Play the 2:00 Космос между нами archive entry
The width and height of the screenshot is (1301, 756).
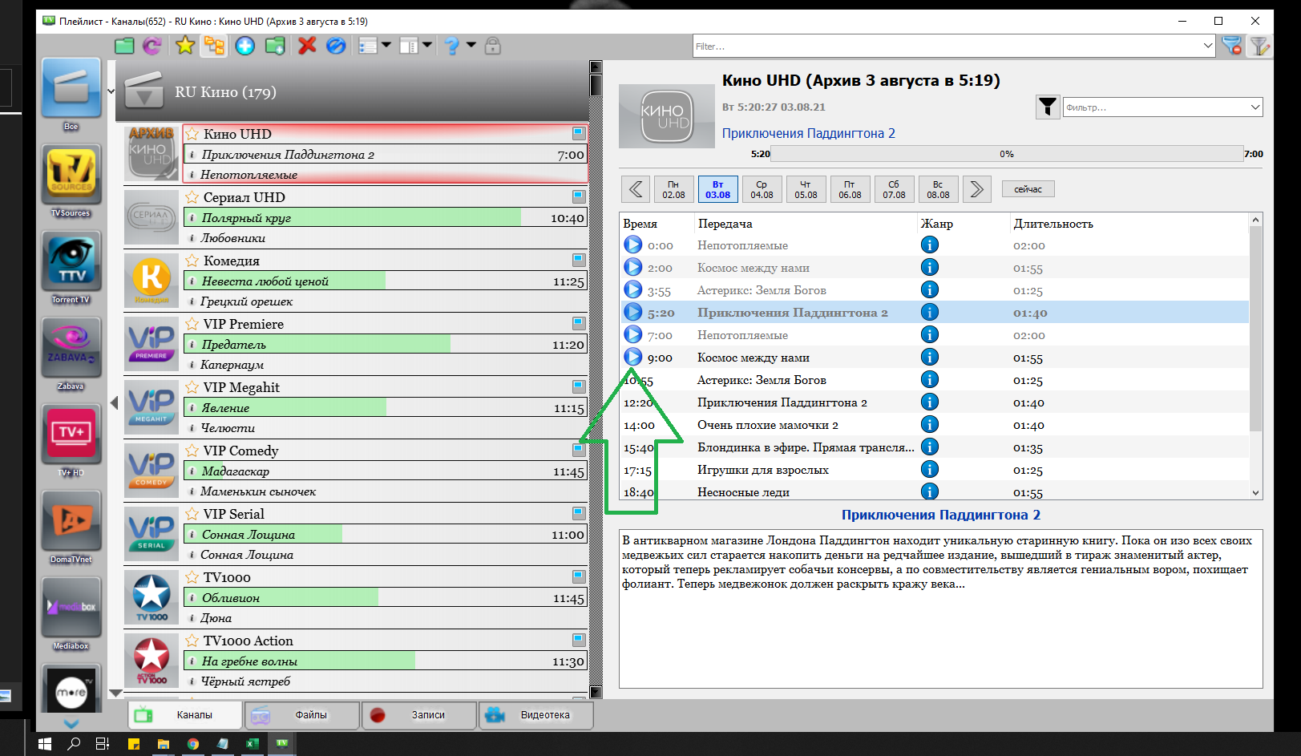pyautogui.click(x=633, y=268)
